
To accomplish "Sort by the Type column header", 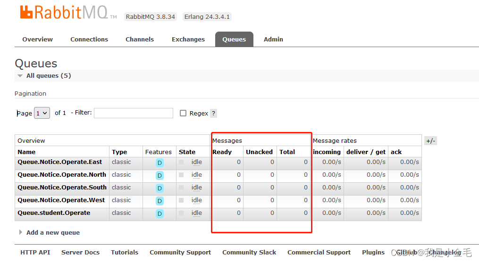I will click(119, 152).
